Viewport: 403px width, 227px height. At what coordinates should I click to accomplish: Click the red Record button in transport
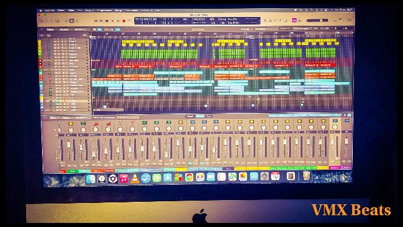[x=124, y=21]
